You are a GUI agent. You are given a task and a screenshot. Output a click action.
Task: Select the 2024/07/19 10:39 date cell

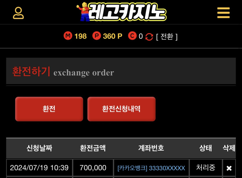click(x=39, y=168)
